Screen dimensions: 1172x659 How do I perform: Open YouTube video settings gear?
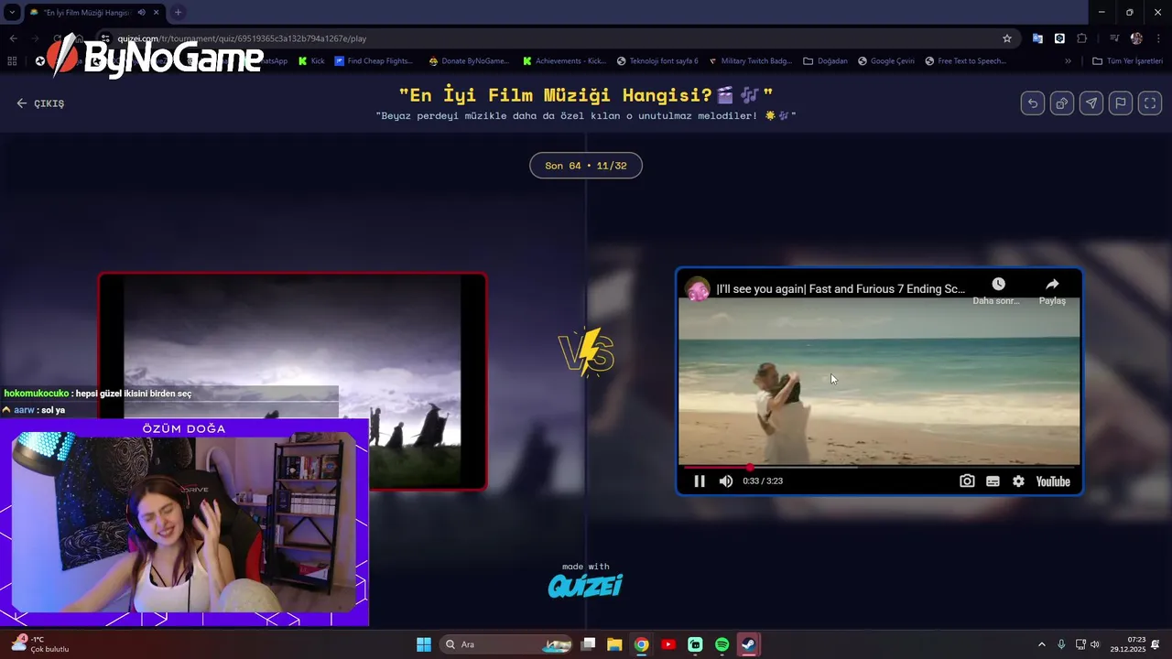[1018, 481]
